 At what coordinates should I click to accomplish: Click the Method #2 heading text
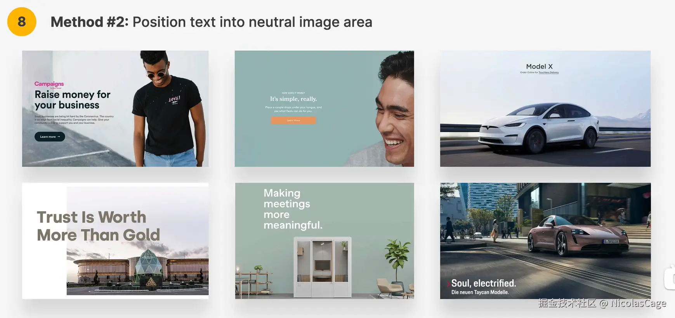pos(211,22)
